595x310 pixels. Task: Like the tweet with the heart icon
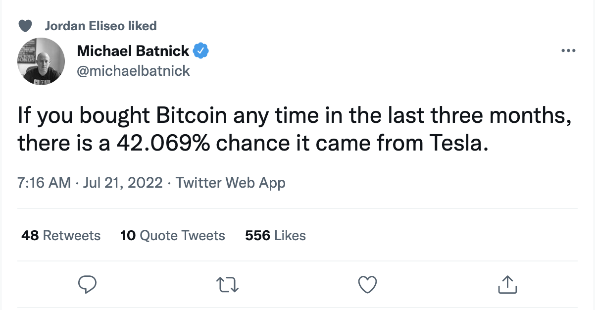[367, 284]
